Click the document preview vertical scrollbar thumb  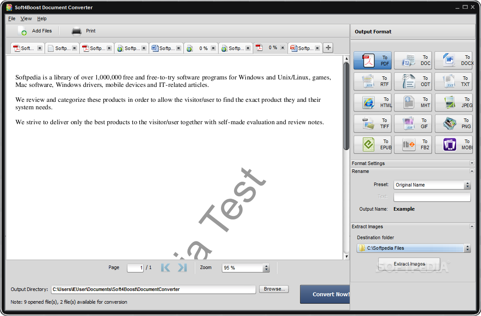click(346, 106)
